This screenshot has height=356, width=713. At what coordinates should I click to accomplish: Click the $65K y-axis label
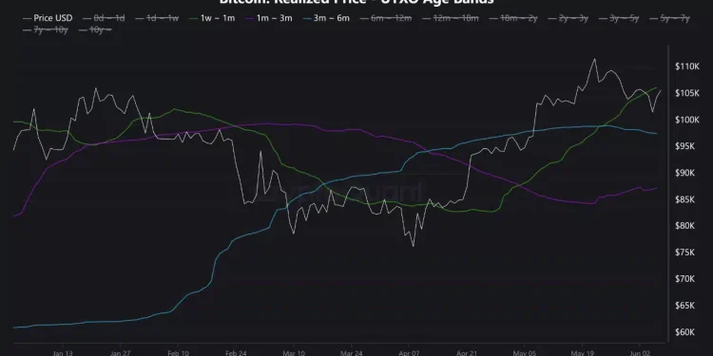[685, 305]
